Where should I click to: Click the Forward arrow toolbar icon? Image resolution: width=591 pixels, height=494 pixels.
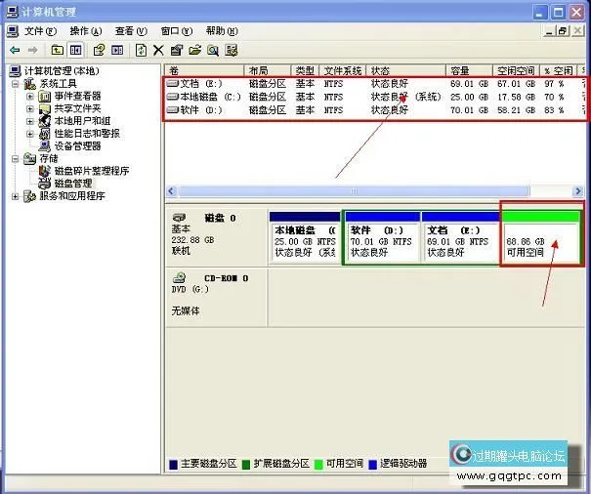(x=33, y=50)
